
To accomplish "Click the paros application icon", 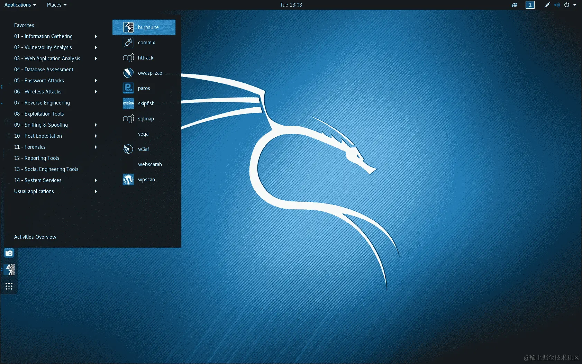I will click(x=128, y=88).
